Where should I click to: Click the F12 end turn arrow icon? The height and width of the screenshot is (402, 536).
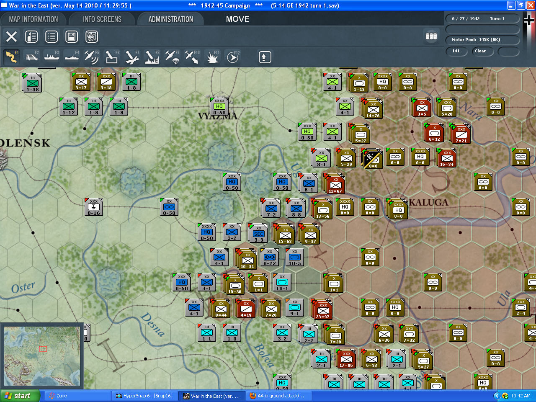click(233, 57)
